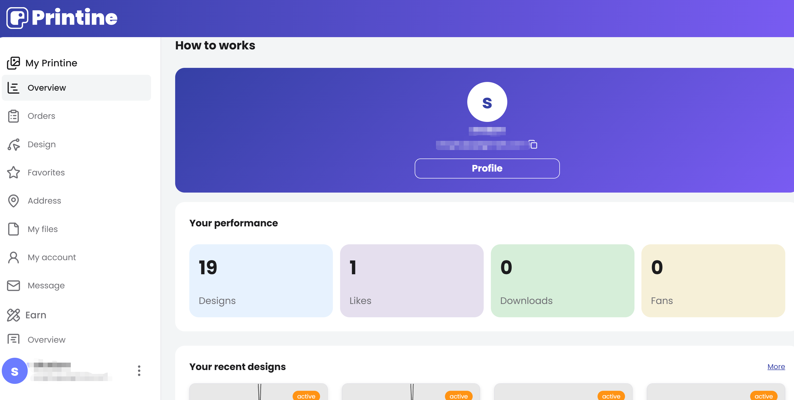Click the My Printine gallery icon

(x=14, y=63)
